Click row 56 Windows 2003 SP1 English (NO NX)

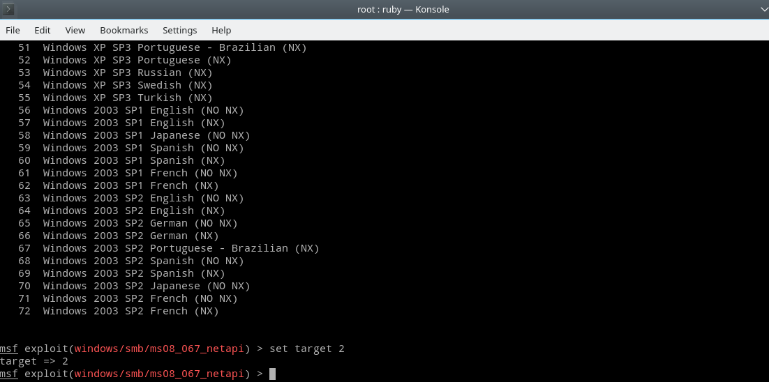coord(131,110)
